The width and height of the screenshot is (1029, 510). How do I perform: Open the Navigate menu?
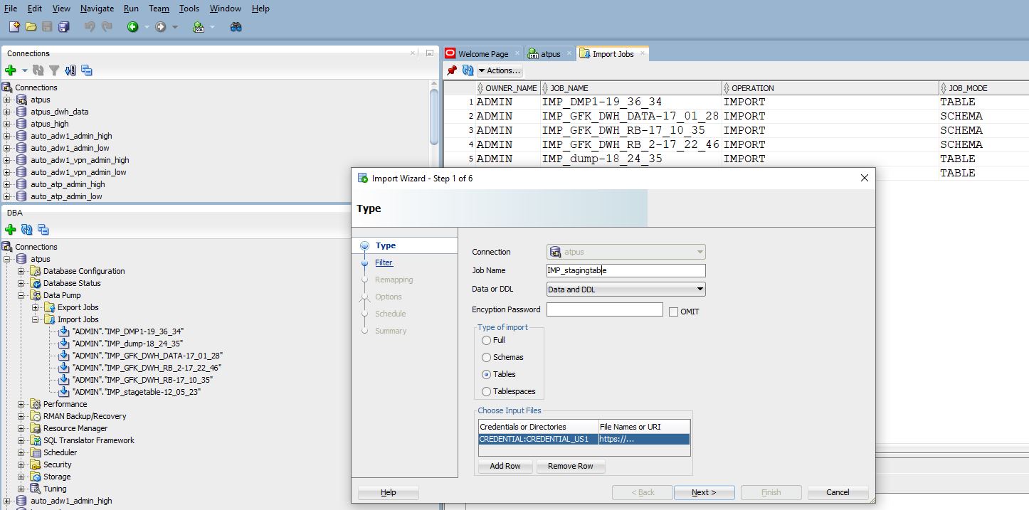point(97,9)
